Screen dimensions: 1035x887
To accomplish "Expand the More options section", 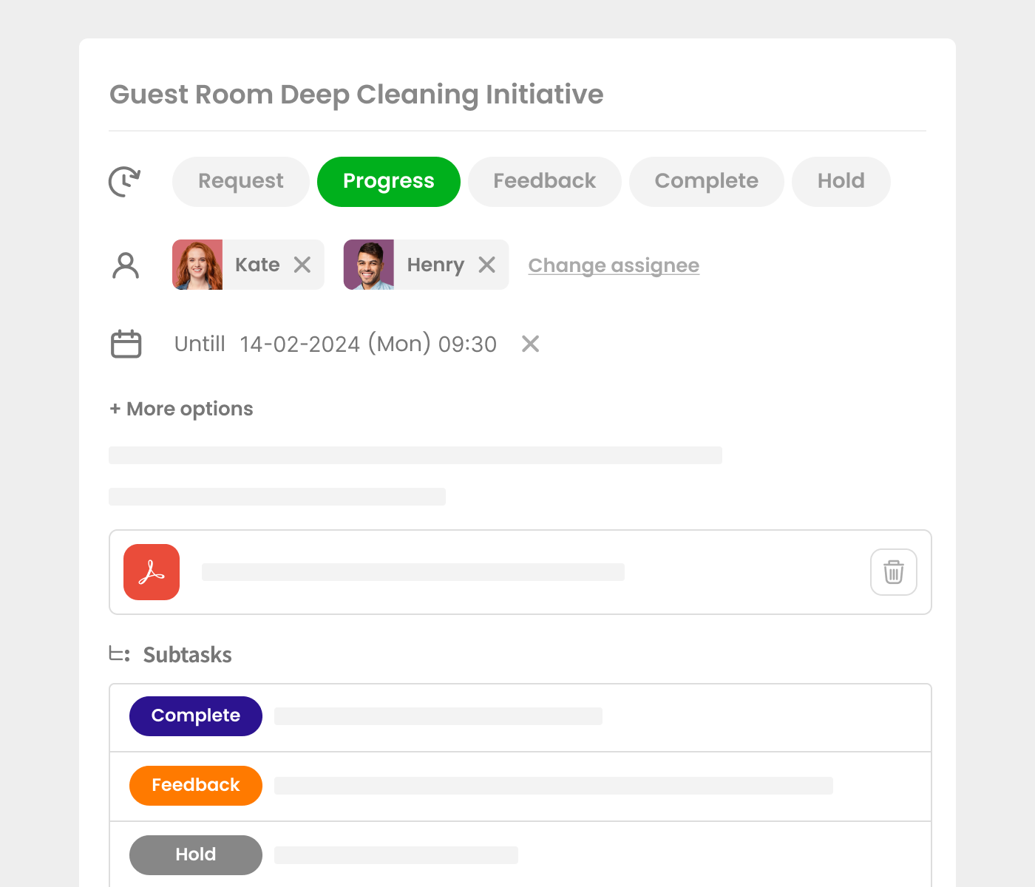I will 181,409.
